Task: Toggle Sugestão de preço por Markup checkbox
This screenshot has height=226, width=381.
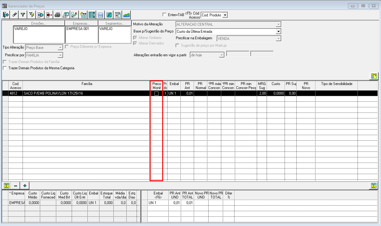Action: pyautogui.click(x=178, y=45)
